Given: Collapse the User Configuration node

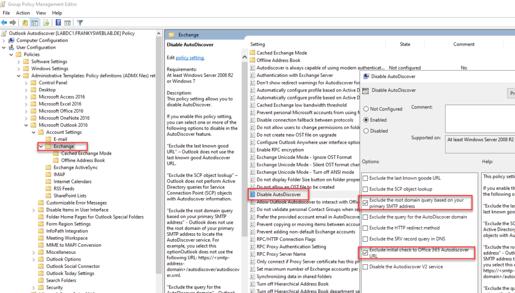Looking at the screenshot, I should 4,48.
